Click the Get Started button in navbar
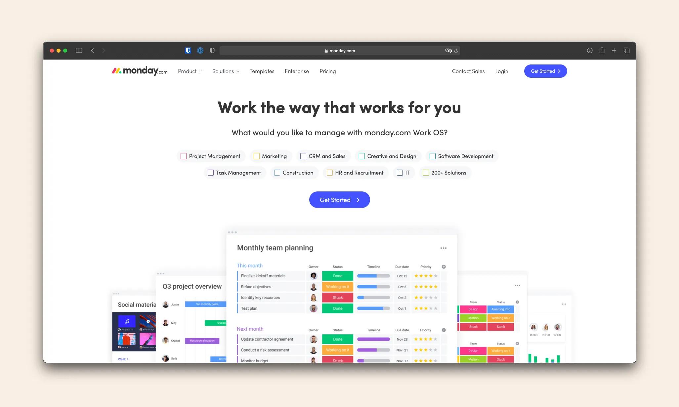This screenshot has width=679, height=407. tap(545, 71)
